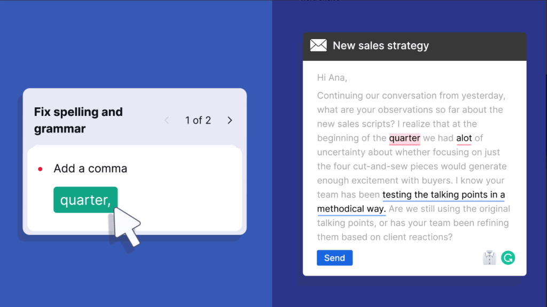The height and width of the screenshot is (307, 547).
Task: Go to previous suggestion with left chevron
Action: pyautogui.click(x=167, y=120)
